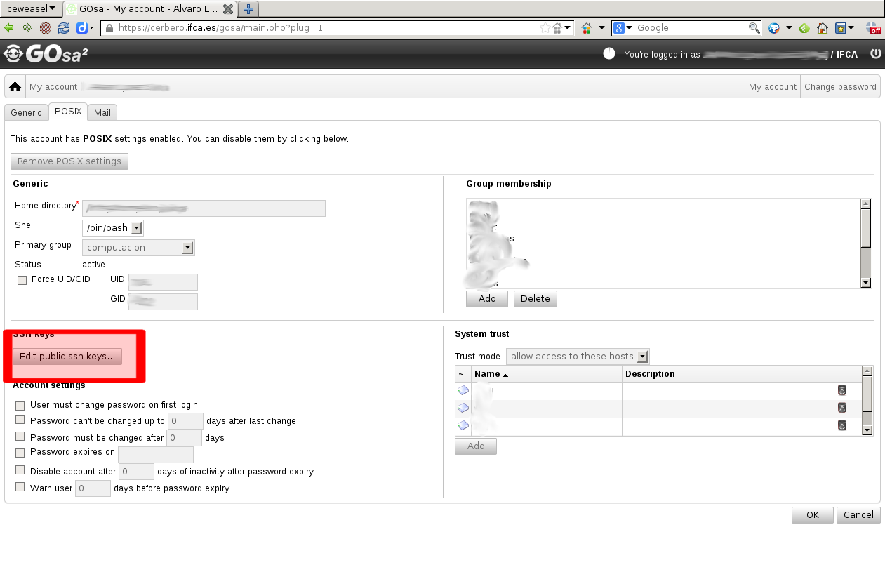Open a new browser tab

(x=248, y=9)
